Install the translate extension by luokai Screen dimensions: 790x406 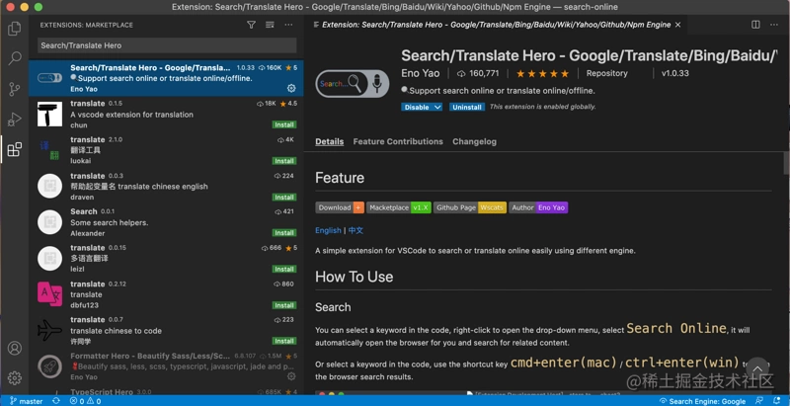point(284,161)
